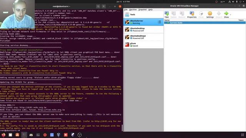Take a snapshot in VirtualBox
This screenshot has height=138, width=246.
pyautogui.click(x=166, y=15)
